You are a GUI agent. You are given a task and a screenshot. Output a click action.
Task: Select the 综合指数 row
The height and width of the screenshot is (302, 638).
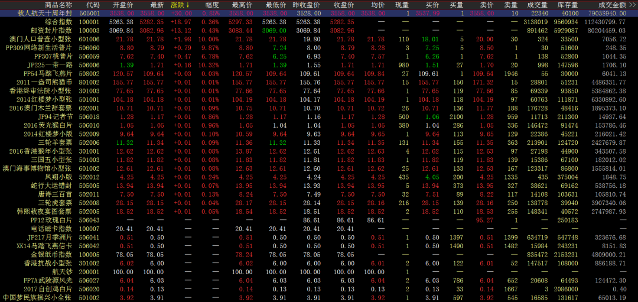click(319, 21)
